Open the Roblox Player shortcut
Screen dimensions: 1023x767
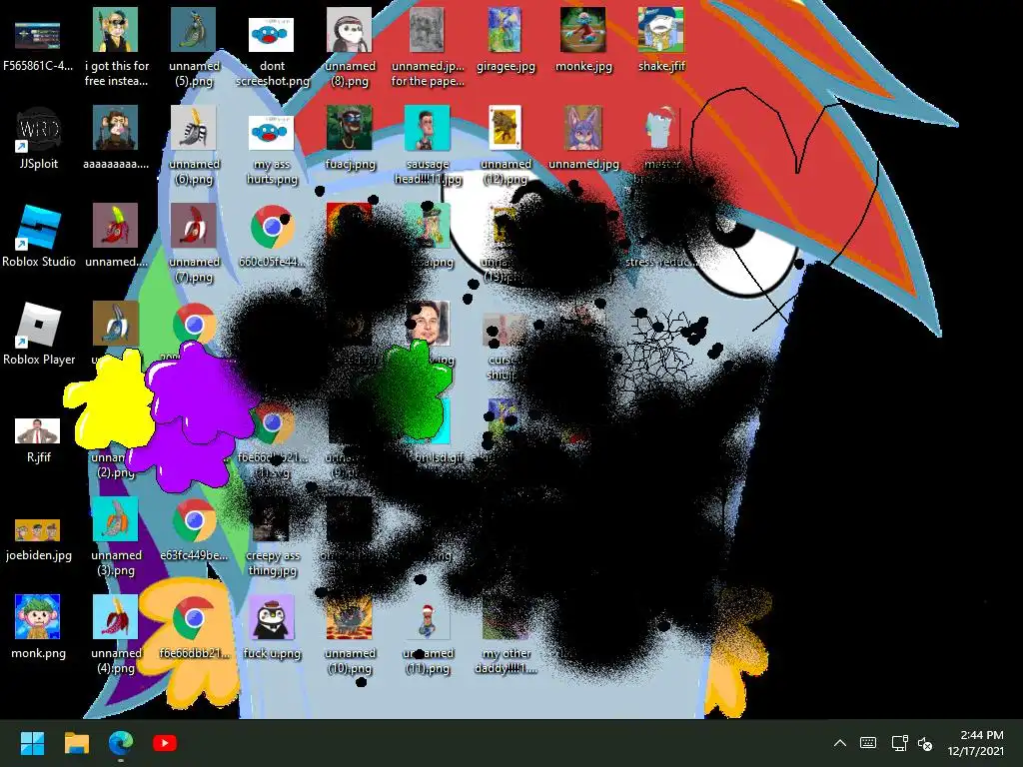click(38, 334)
